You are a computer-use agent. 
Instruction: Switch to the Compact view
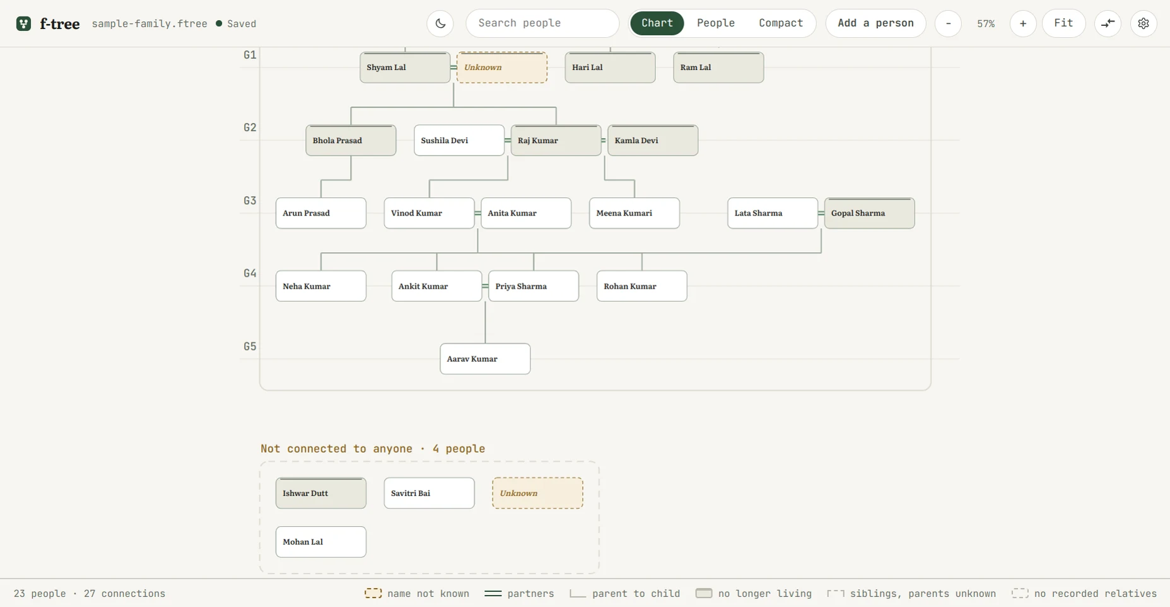tap(781, 23)
